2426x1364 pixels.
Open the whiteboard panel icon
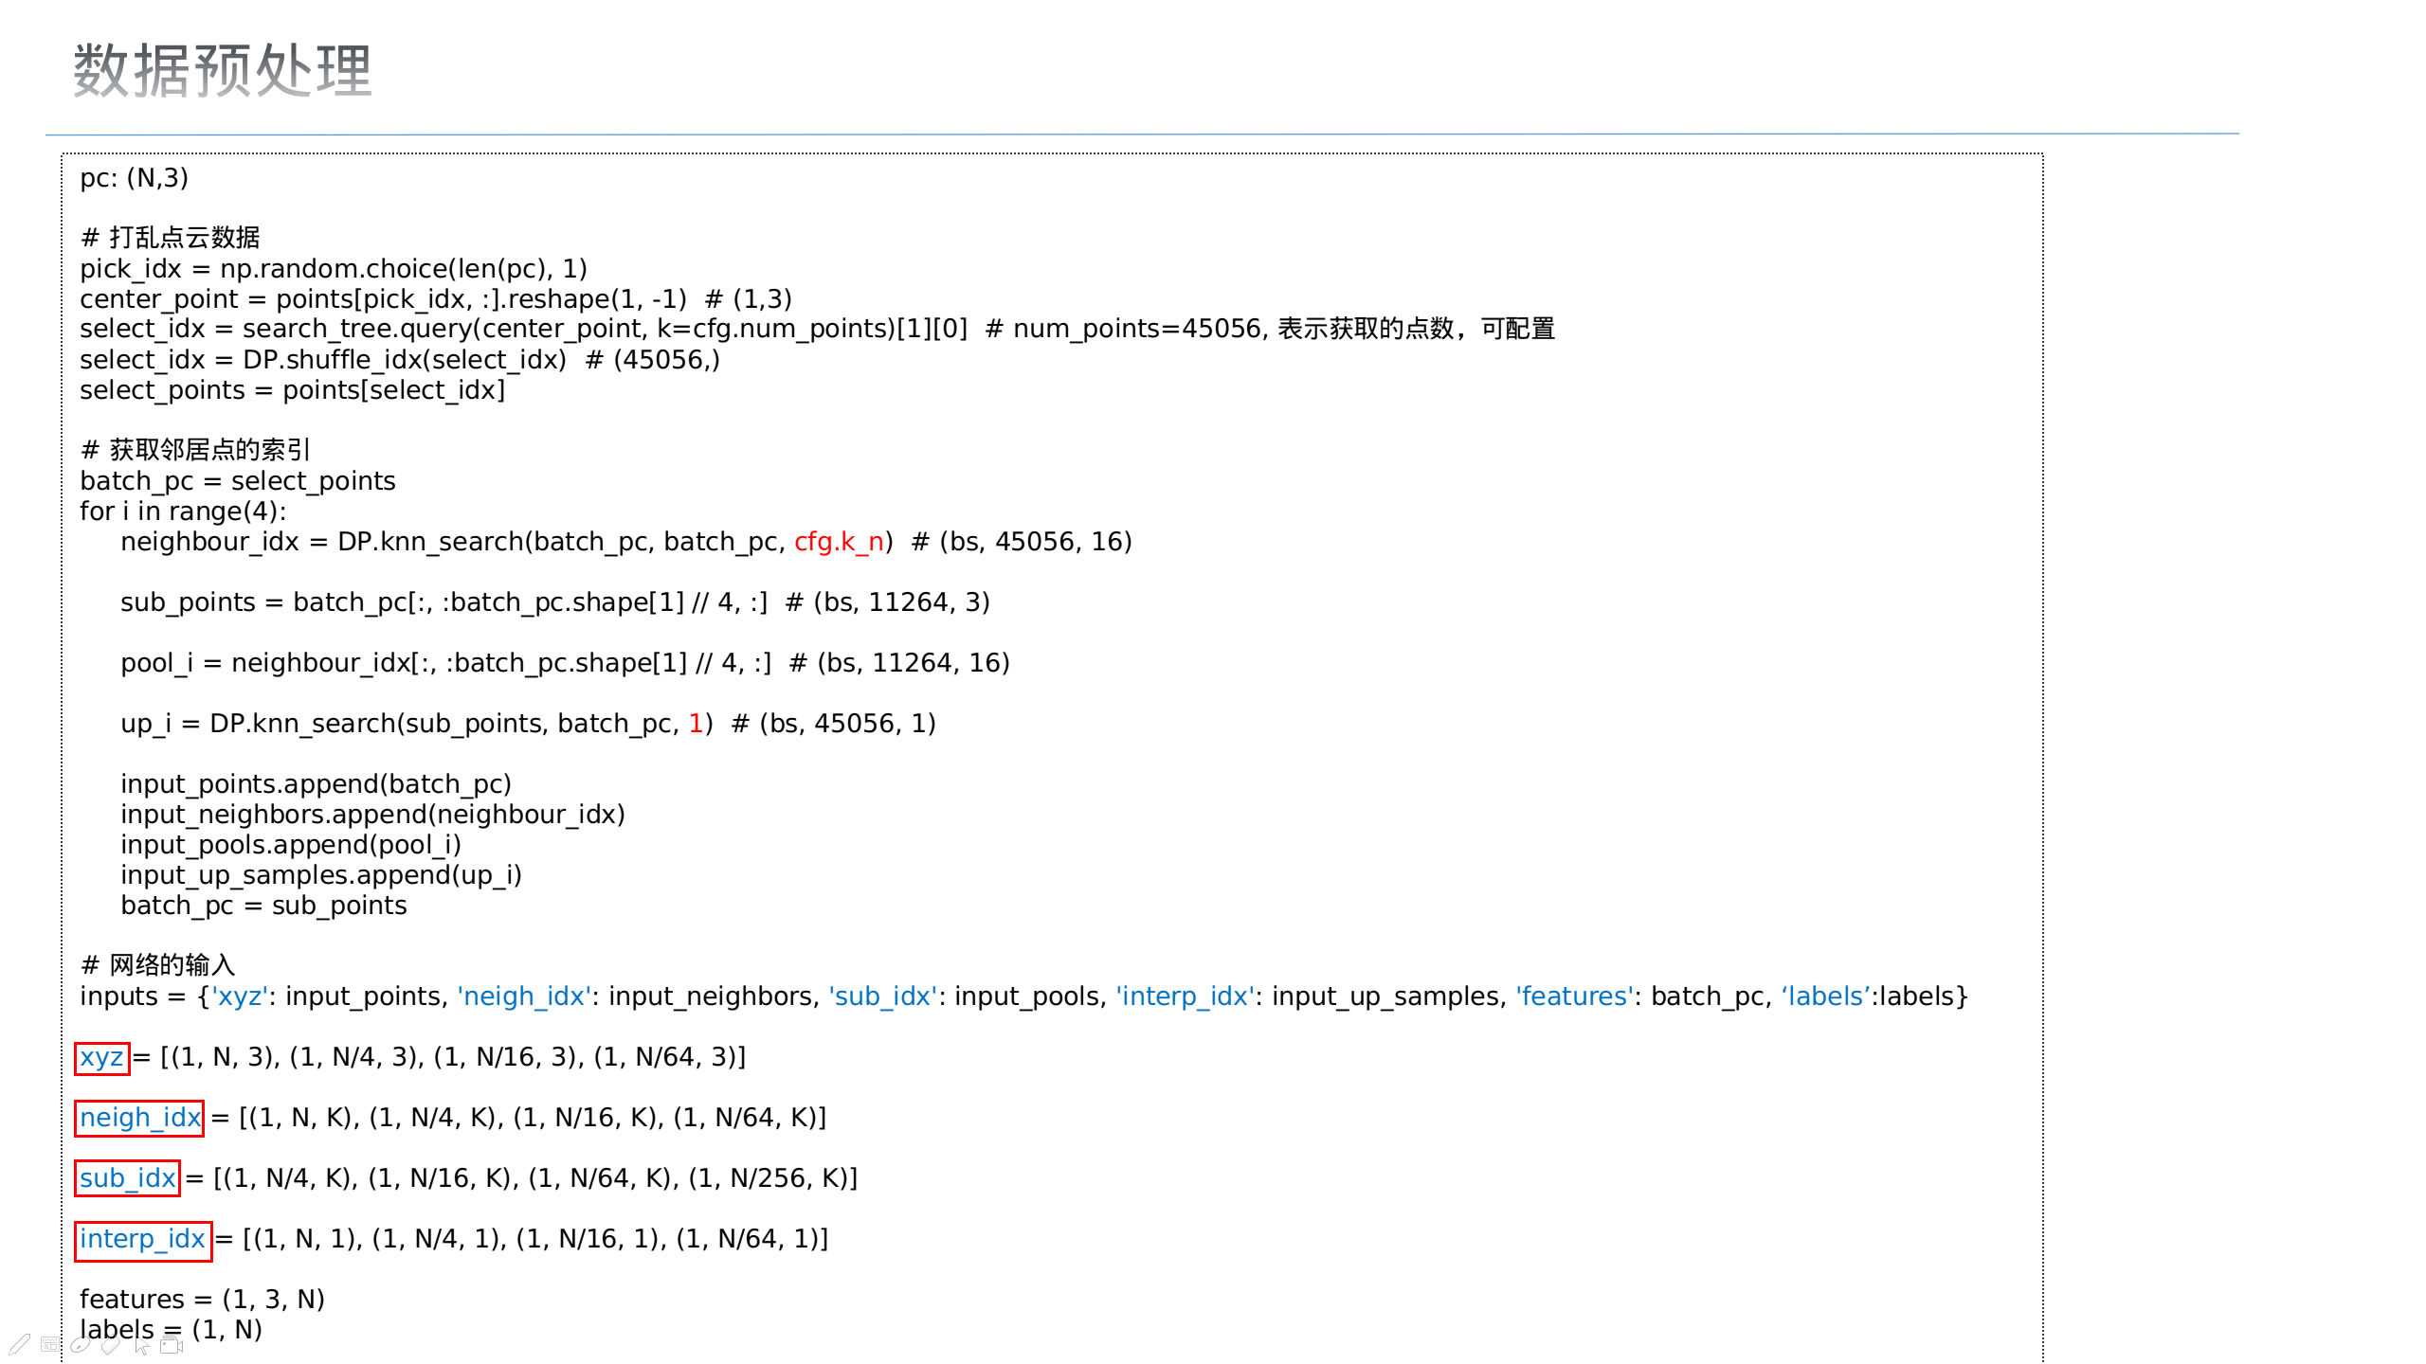coord(50,1344)
